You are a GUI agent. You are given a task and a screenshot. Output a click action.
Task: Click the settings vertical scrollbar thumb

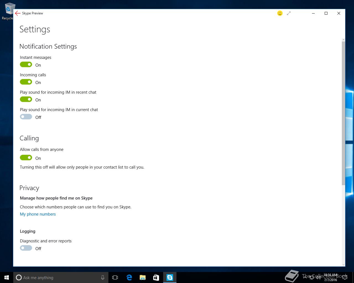[x=343, y=113]
